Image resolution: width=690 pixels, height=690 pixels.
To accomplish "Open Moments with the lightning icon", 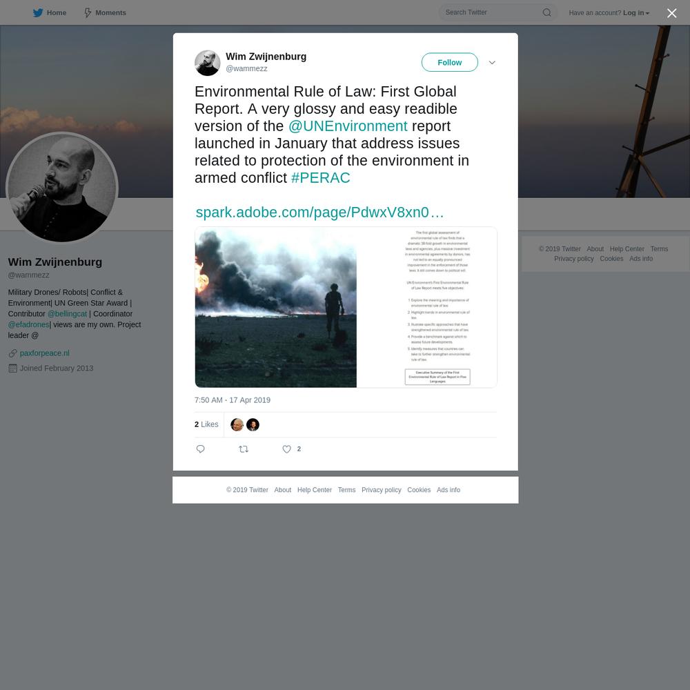I will pos(88,12).
